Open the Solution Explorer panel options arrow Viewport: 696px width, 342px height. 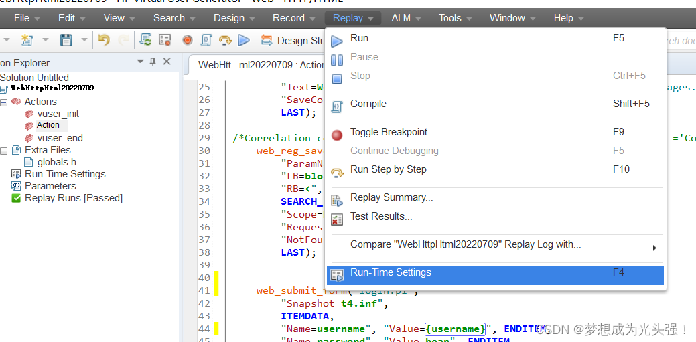pyautogui.click(x=140, y=61)
